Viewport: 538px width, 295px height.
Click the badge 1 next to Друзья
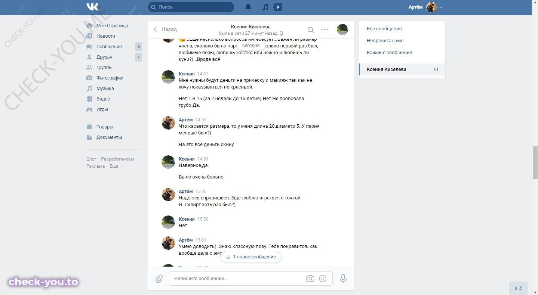[x=139, y=57]
